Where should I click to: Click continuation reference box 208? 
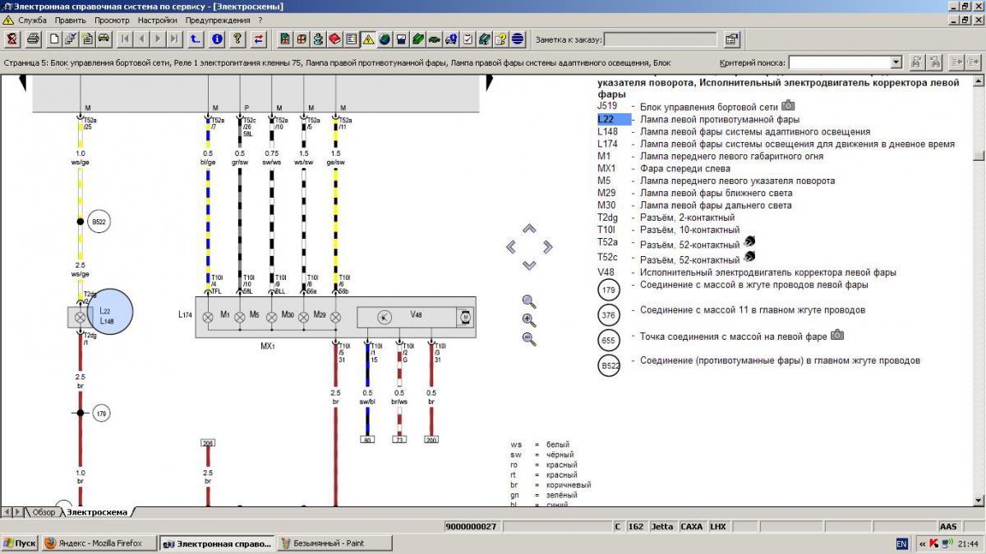coord(208,443)
